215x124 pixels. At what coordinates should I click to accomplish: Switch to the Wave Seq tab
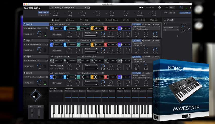84,20
